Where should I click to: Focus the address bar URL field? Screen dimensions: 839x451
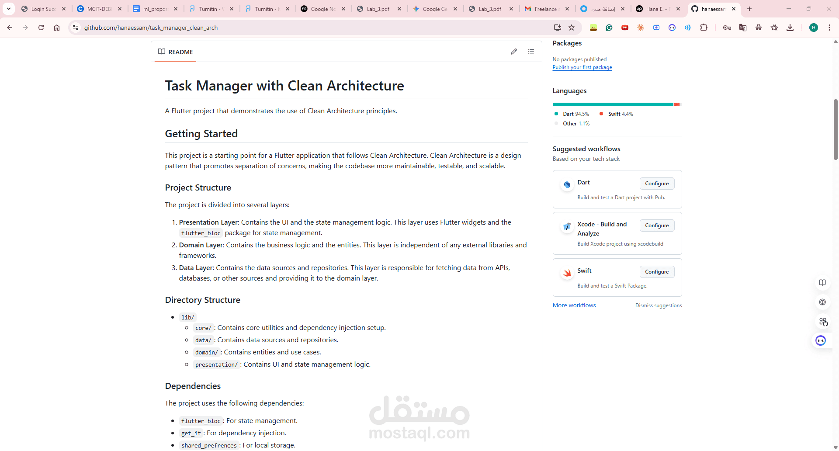click(x=315, y=28)
